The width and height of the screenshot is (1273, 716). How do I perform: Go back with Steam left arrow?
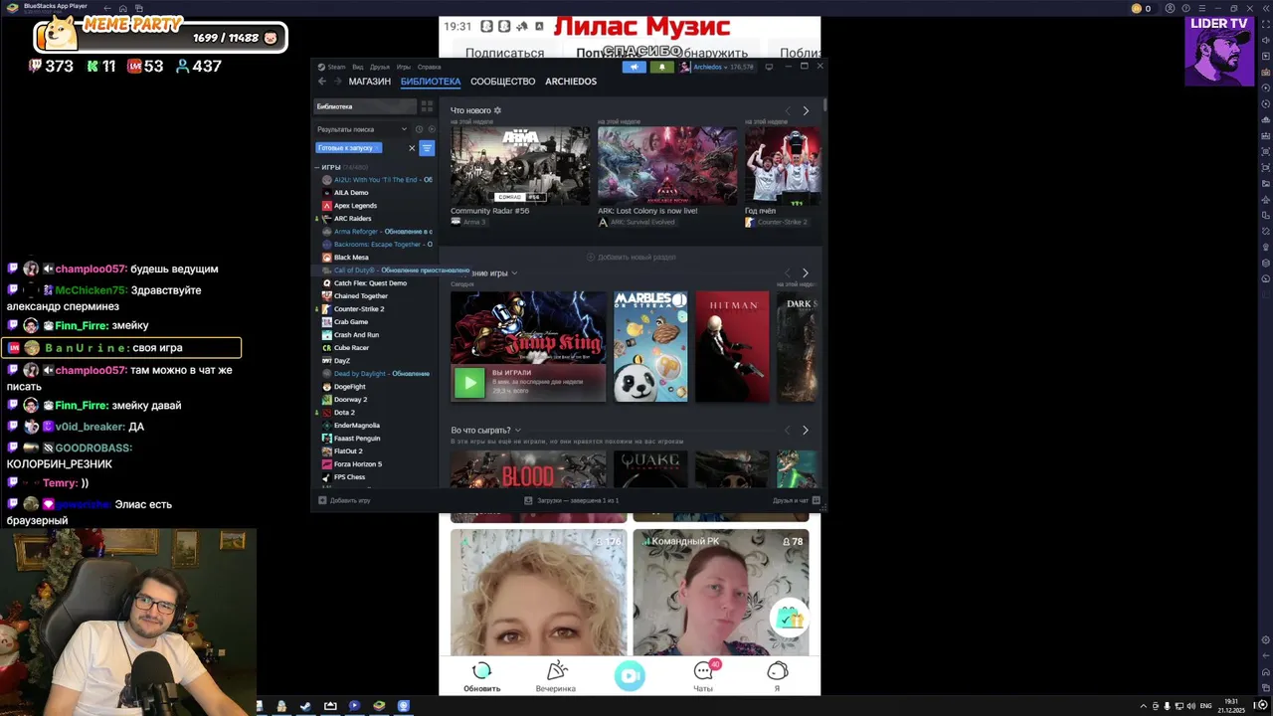322,82
